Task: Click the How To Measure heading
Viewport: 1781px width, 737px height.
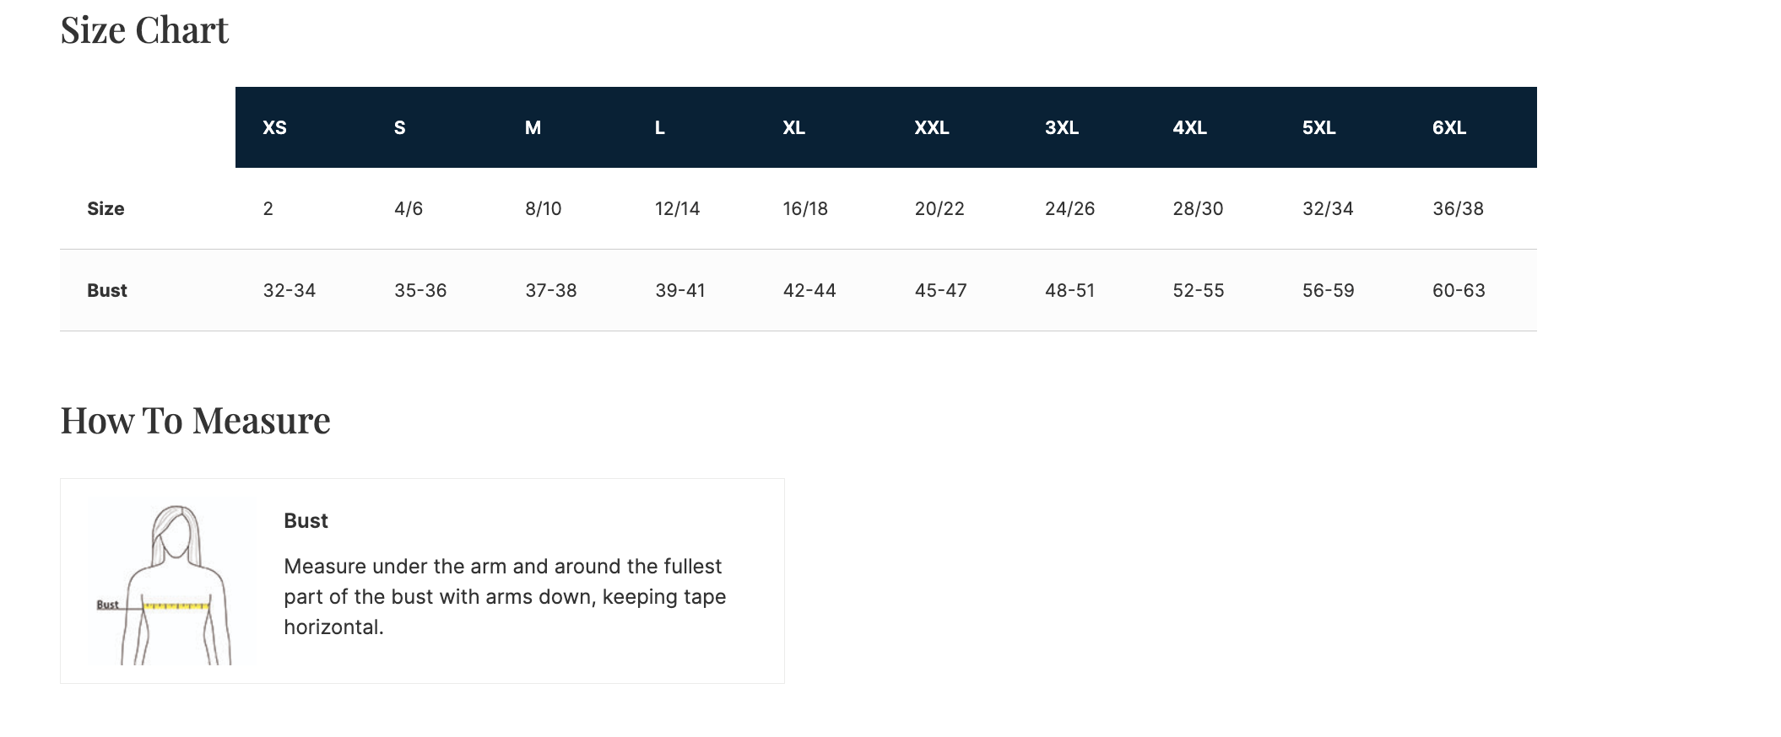Action: (195, 421)
